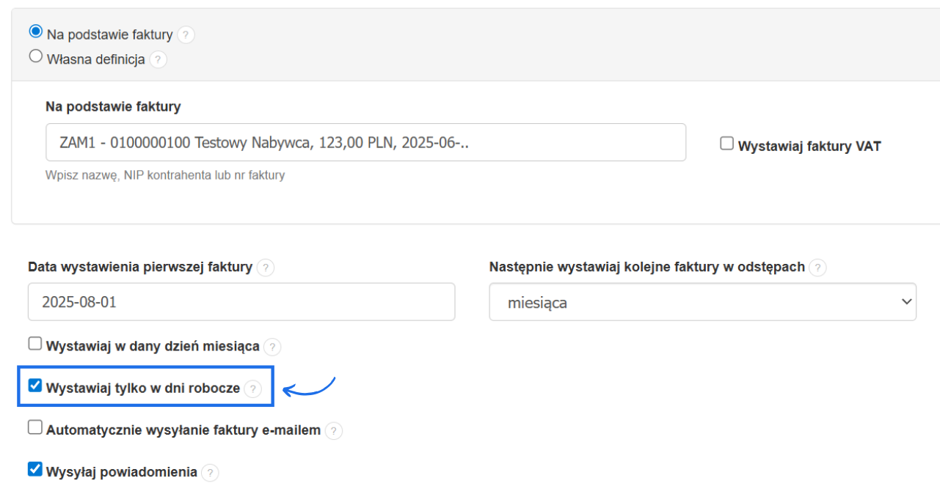This screenshot has width=940, height=497.
Task: Select the 'Na podstawie faktury' radio button
Action: click(x=35, y=32)
